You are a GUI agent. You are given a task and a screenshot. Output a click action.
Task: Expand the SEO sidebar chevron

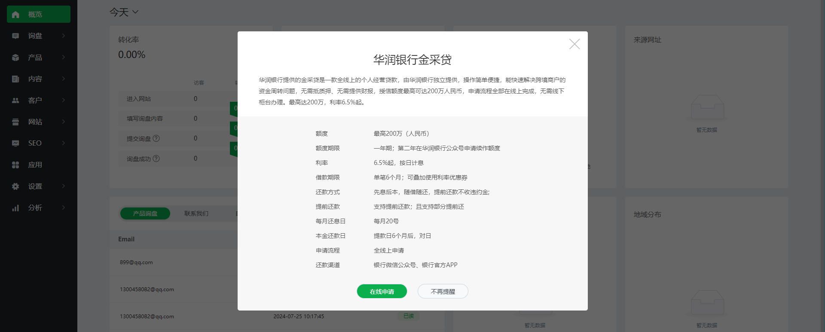64,143
